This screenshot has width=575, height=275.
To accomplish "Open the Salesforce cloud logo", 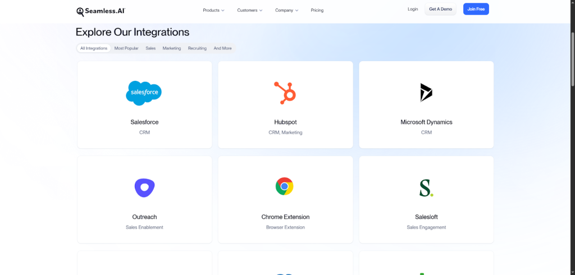I will point(144,93).
